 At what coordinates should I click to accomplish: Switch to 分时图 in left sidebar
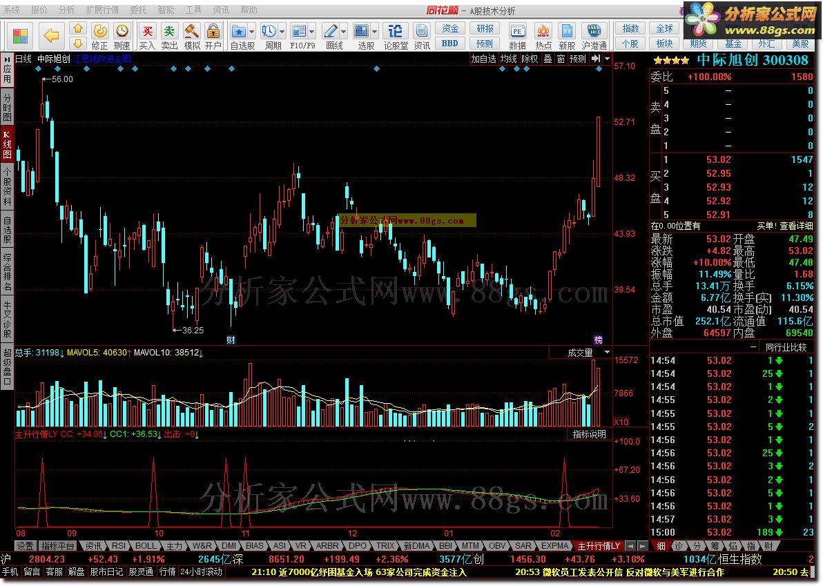click(x=7, y=107)
